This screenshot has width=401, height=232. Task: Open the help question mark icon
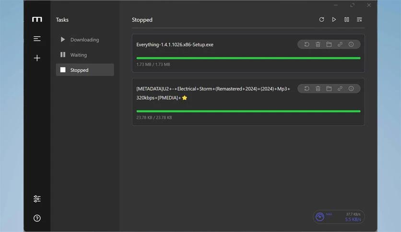(x=37, y=218)
